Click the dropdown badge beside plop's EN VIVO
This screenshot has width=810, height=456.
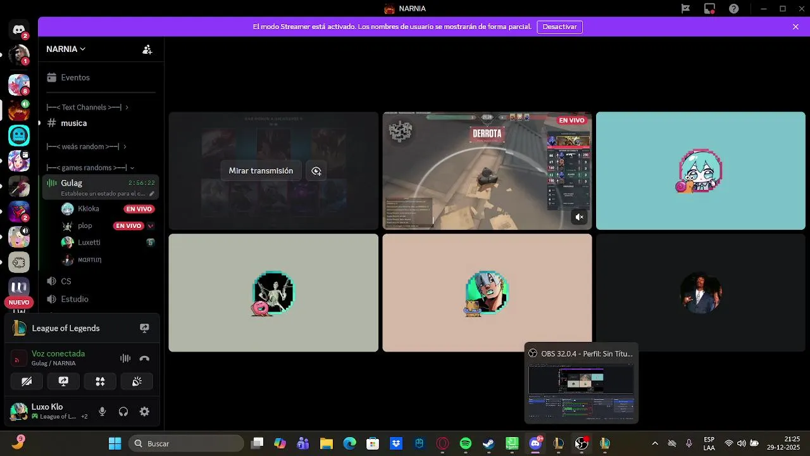click(x=151, y=226)
